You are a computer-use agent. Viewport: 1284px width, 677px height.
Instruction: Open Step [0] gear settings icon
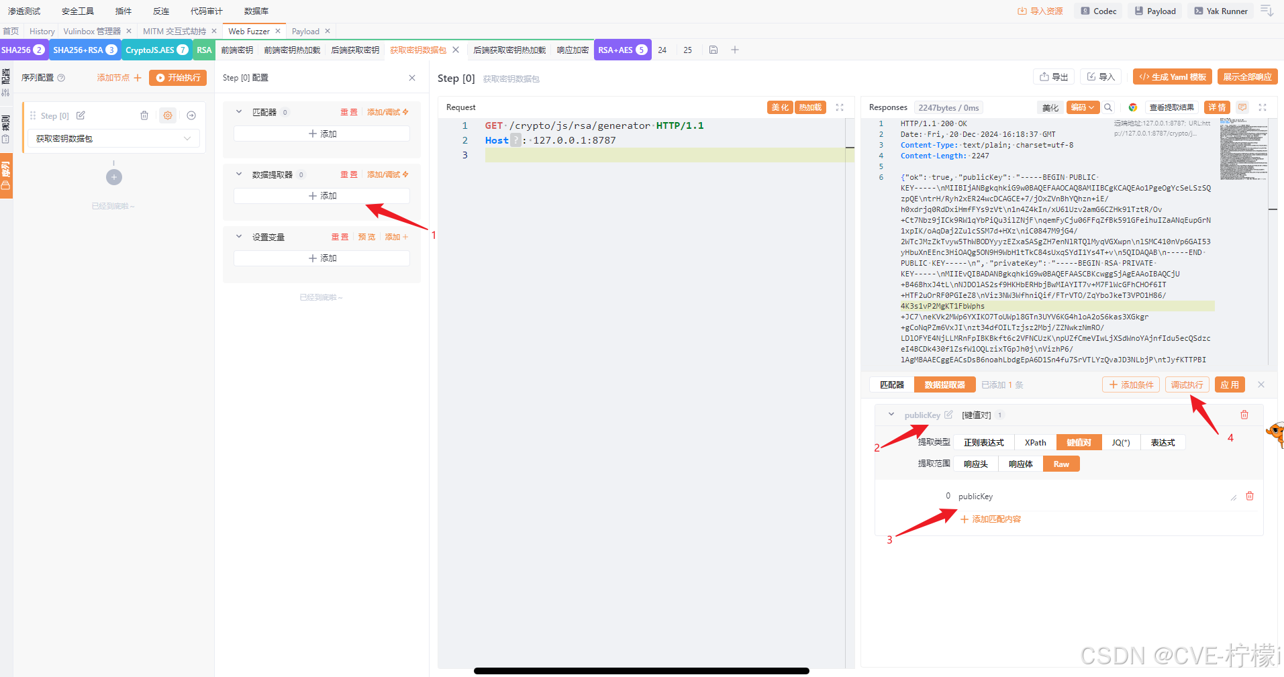168,115
